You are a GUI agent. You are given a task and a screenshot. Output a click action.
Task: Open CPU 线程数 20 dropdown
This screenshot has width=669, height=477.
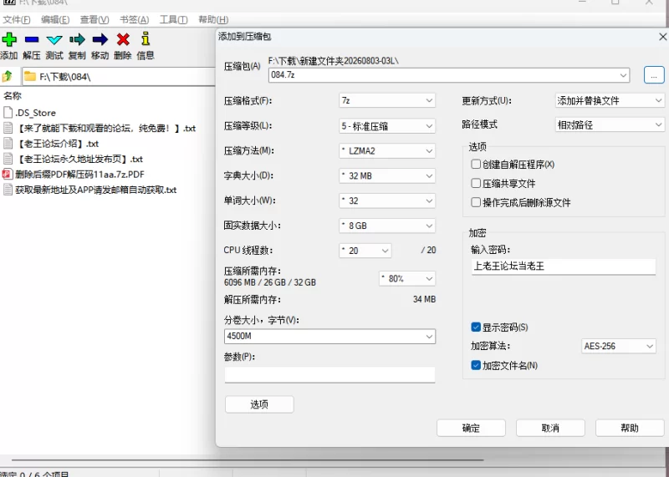click(365, 251)
